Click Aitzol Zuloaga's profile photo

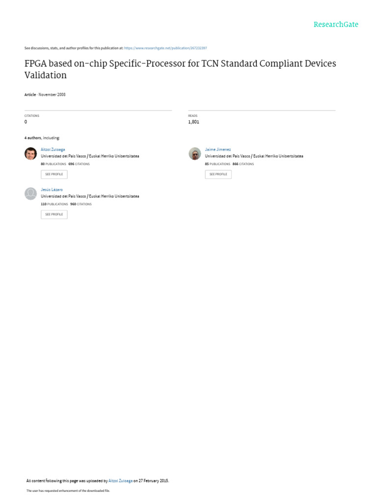(31, 154)
